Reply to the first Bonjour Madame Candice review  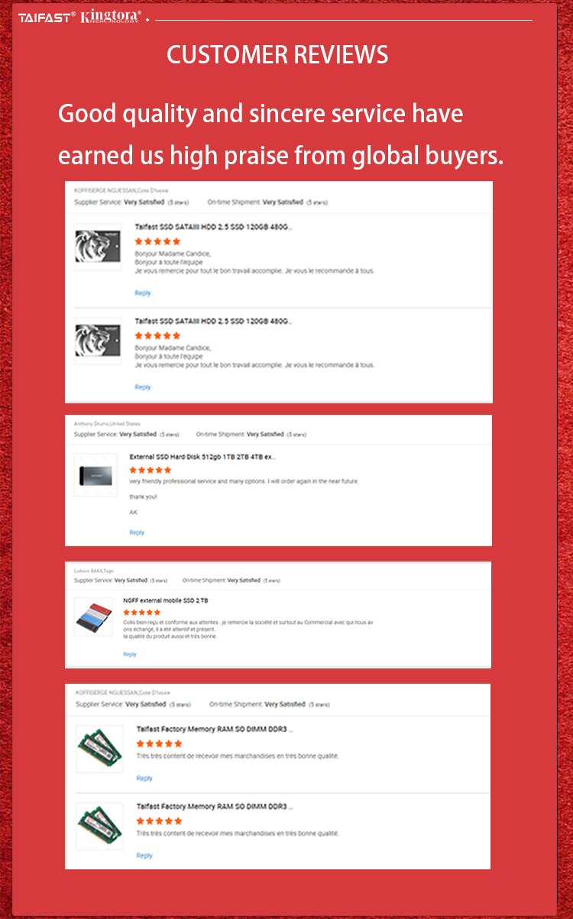[x=143, y=293]
